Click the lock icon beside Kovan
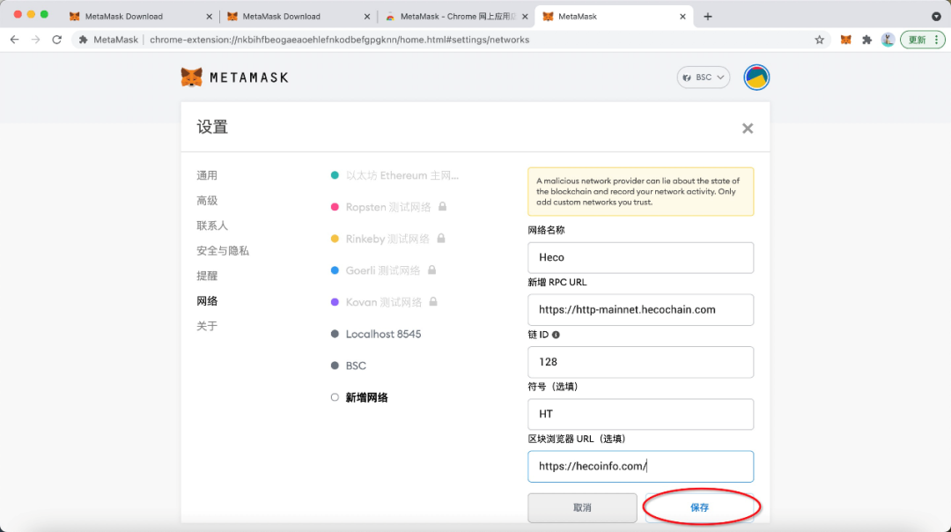The height and width of the screenshot is (532, 951). [x=433, y=301]
